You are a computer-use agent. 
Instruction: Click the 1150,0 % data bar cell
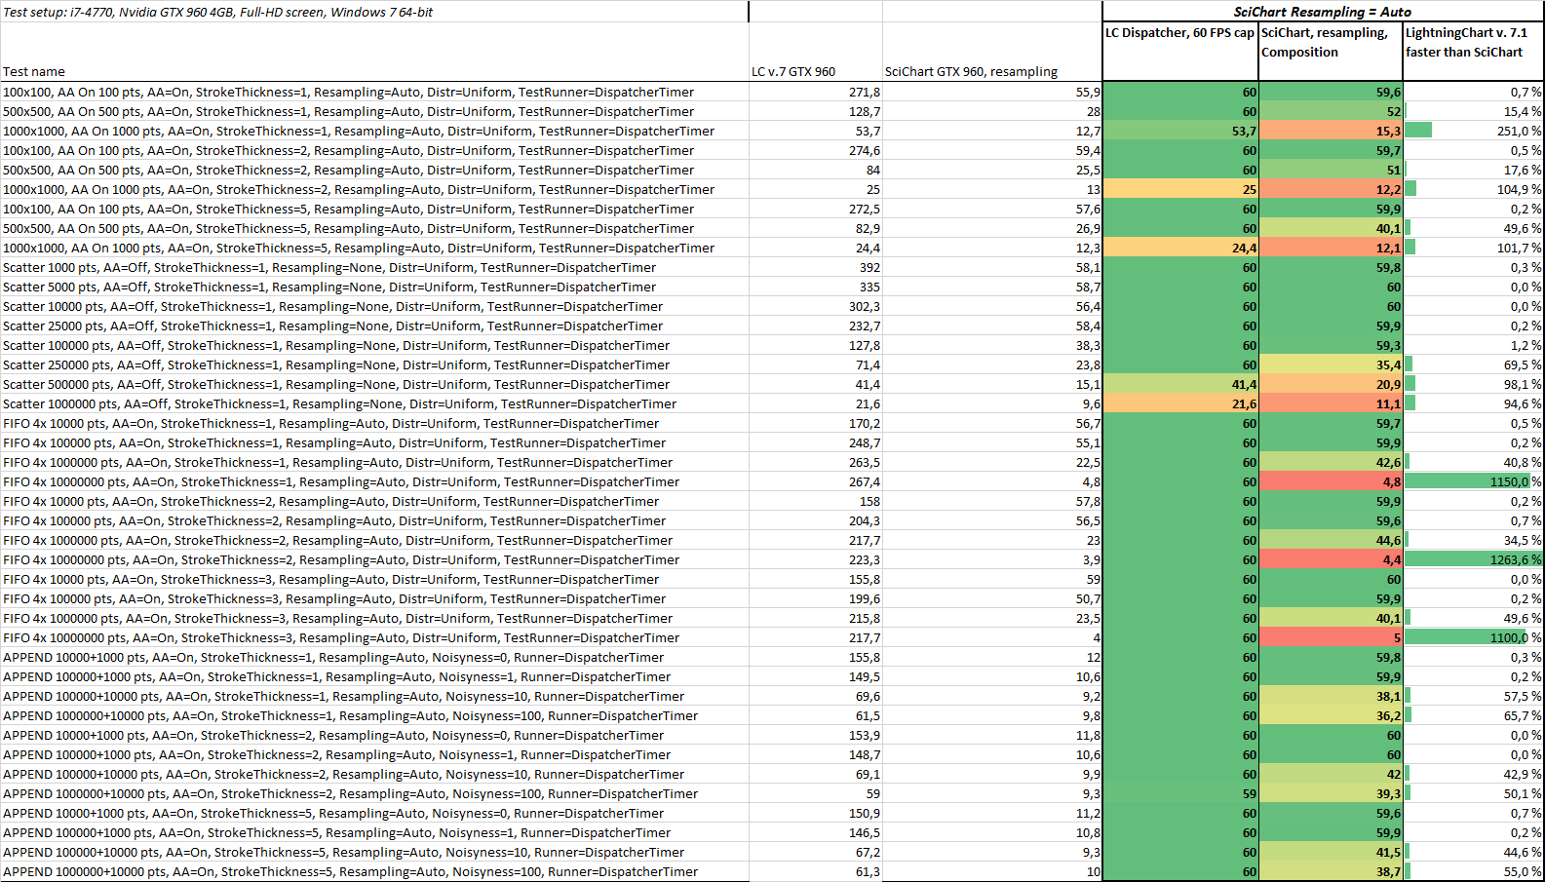(x=1473, y=481)
